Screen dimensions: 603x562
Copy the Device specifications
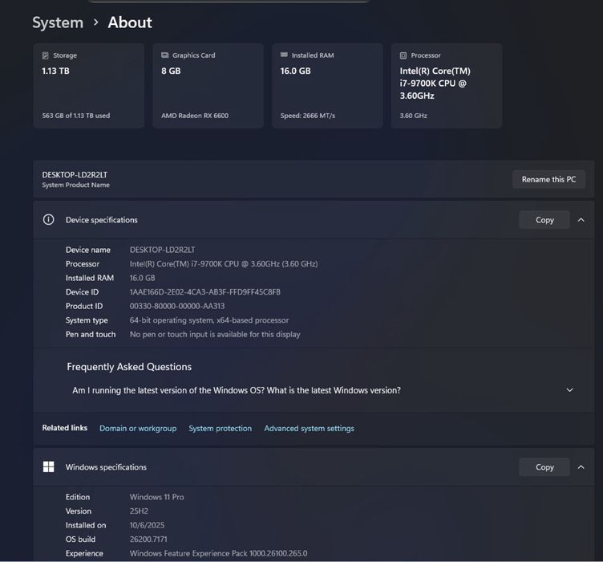click(544, 220)
